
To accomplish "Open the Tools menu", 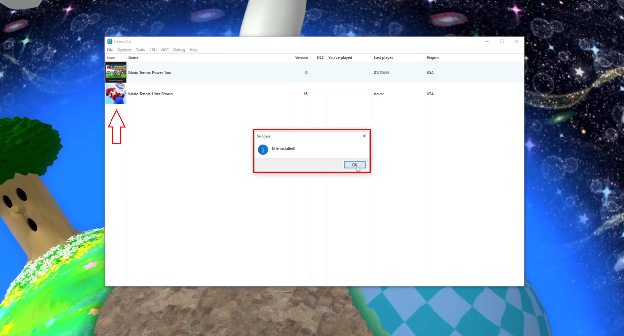I will tap(140, 50).
